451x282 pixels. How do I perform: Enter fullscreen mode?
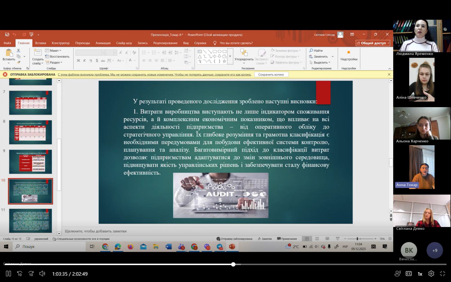point(443,274)
